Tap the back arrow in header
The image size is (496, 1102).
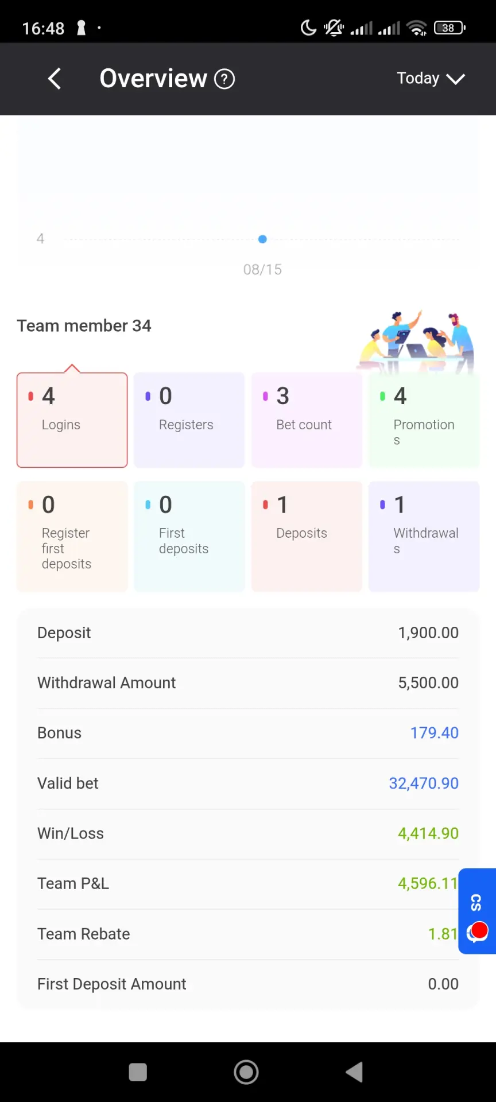point(55,79)
